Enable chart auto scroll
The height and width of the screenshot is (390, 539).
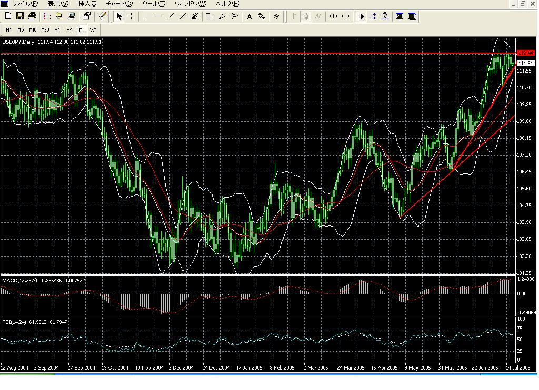(361, 16)
